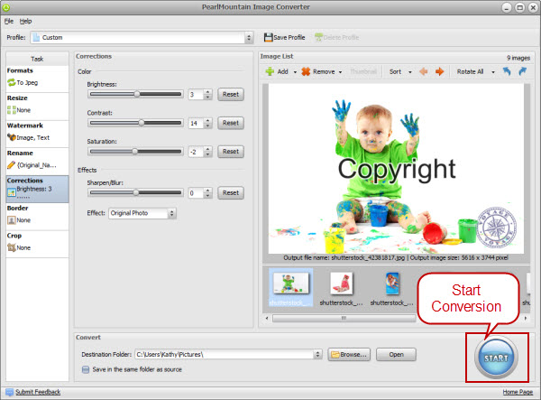
Task: Rotate images counterclockwise with blue arrow
Action: (507, 71)
